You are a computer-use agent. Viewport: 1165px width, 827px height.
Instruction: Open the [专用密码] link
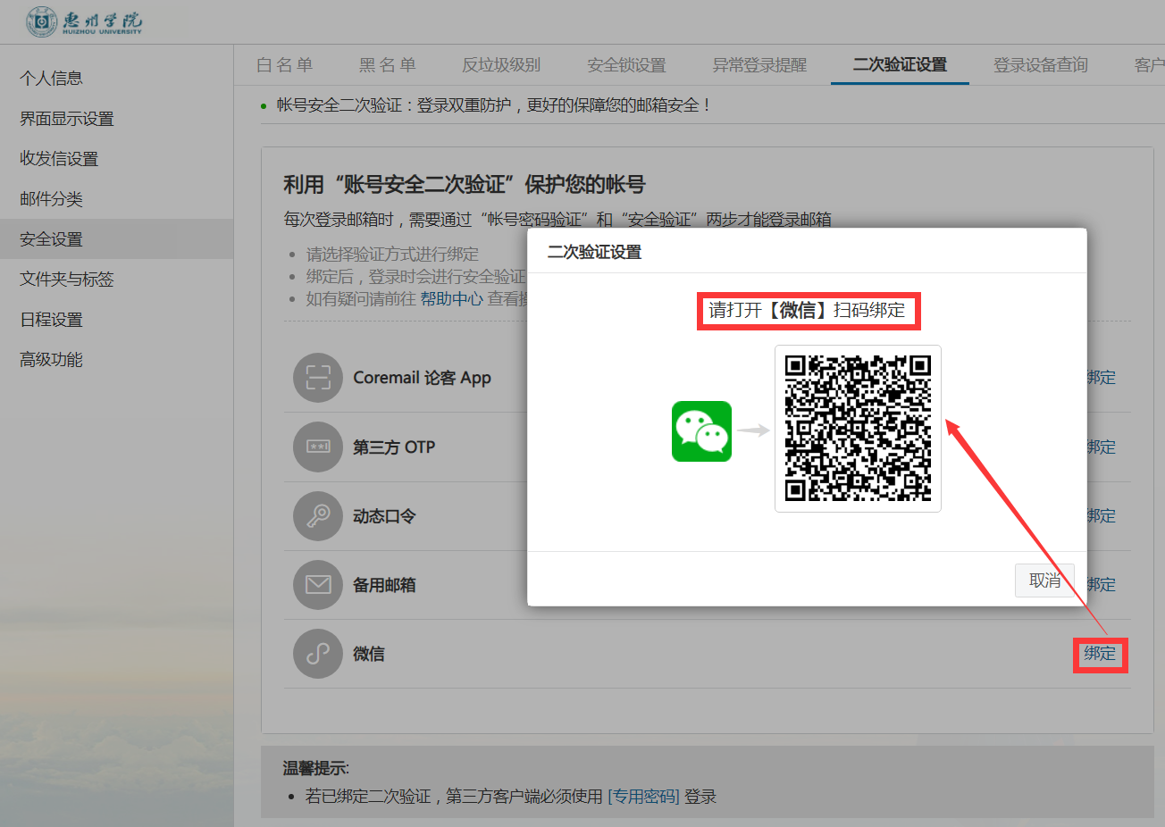[x=643, y=797]
